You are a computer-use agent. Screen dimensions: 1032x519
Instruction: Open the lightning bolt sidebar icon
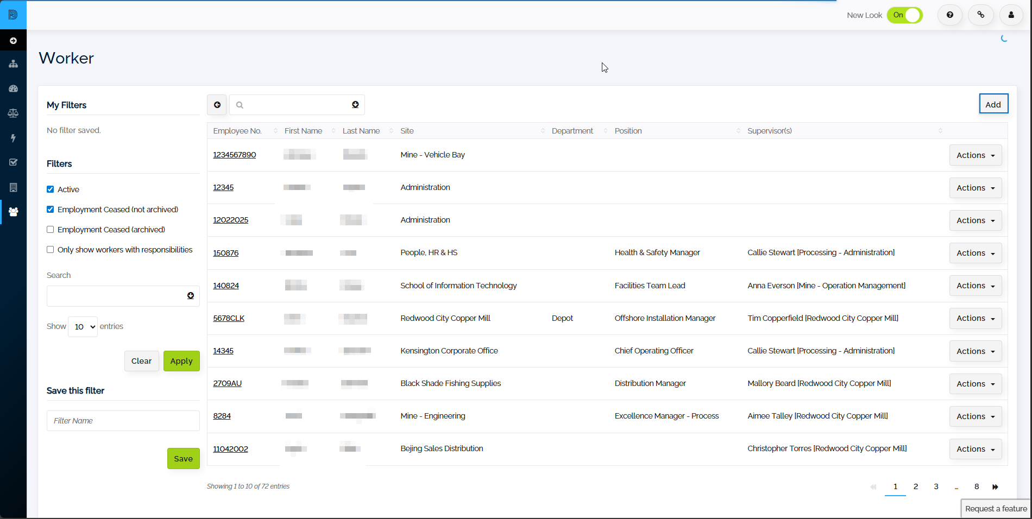coord(13,138)
